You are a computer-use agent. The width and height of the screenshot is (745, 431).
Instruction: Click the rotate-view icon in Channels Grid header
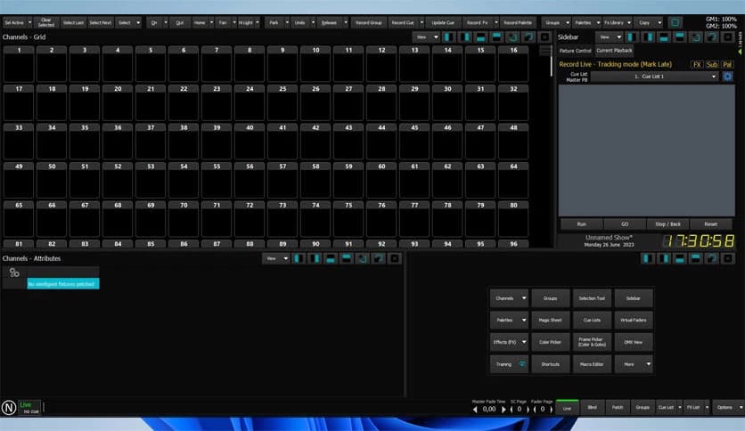pos(512,37)
